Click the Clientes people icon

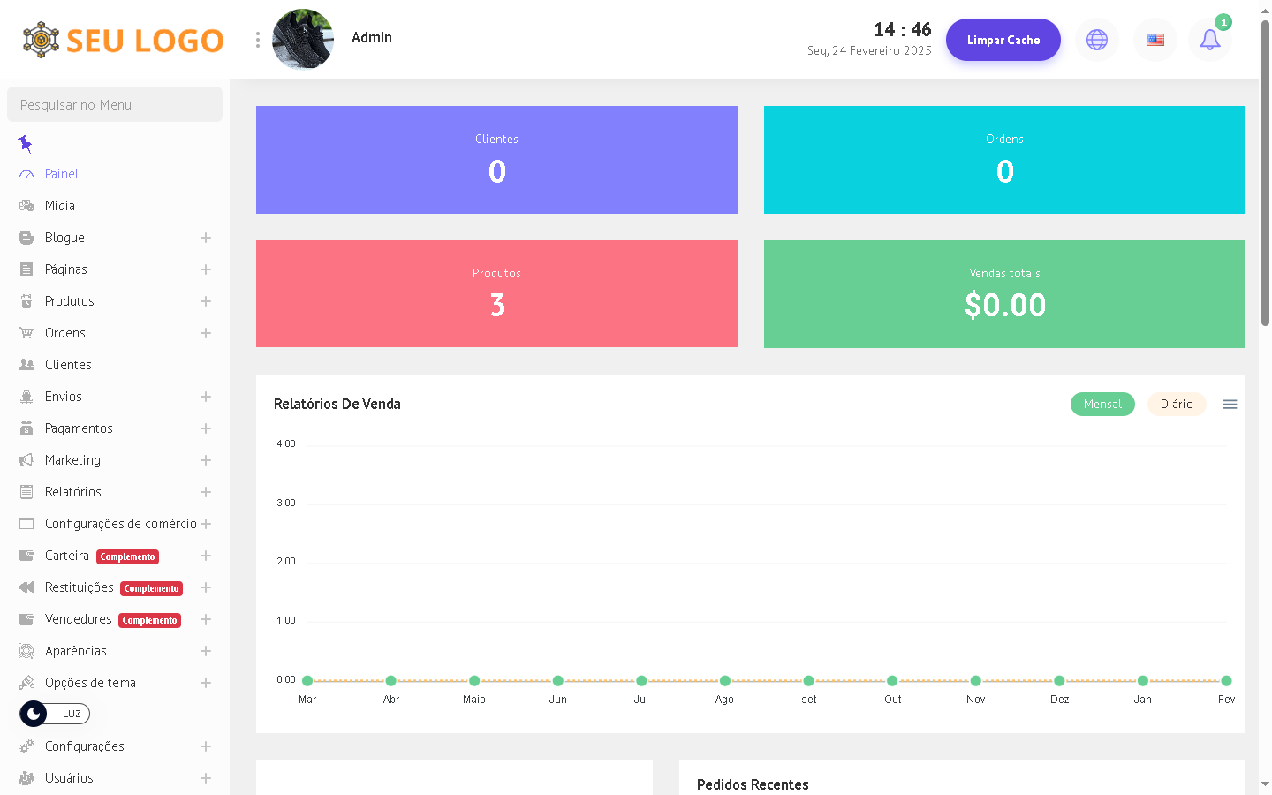[26, 365]
